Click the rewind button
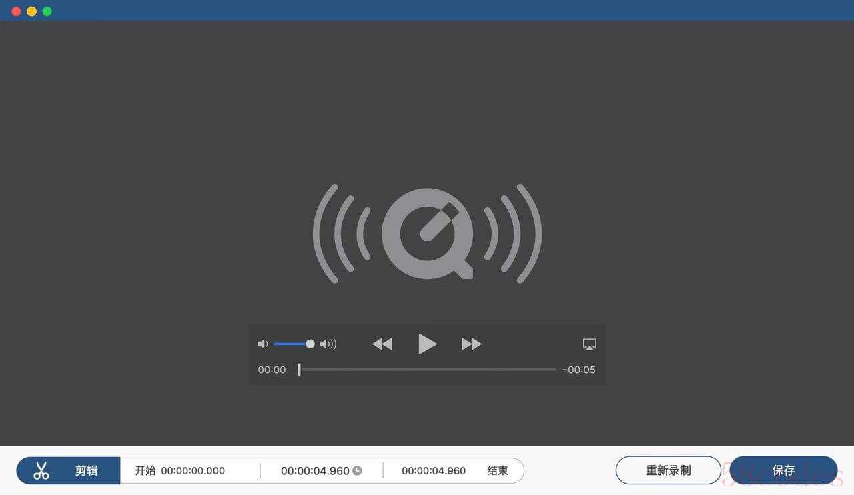 click(382, 344)
